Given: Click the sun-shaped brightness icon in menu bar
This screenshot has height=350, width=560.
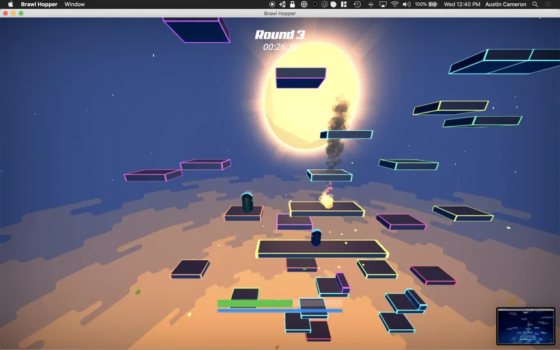Looking at the screenshot, I should [x=315, y=5].
